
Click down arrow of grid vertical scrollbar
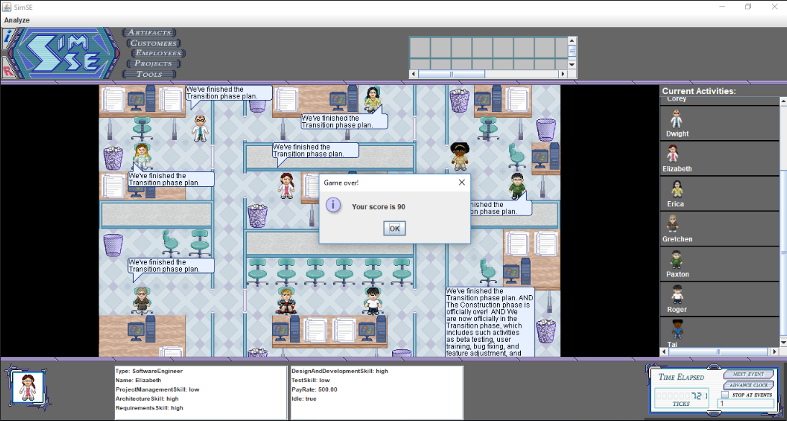click(x=573, y=65)
